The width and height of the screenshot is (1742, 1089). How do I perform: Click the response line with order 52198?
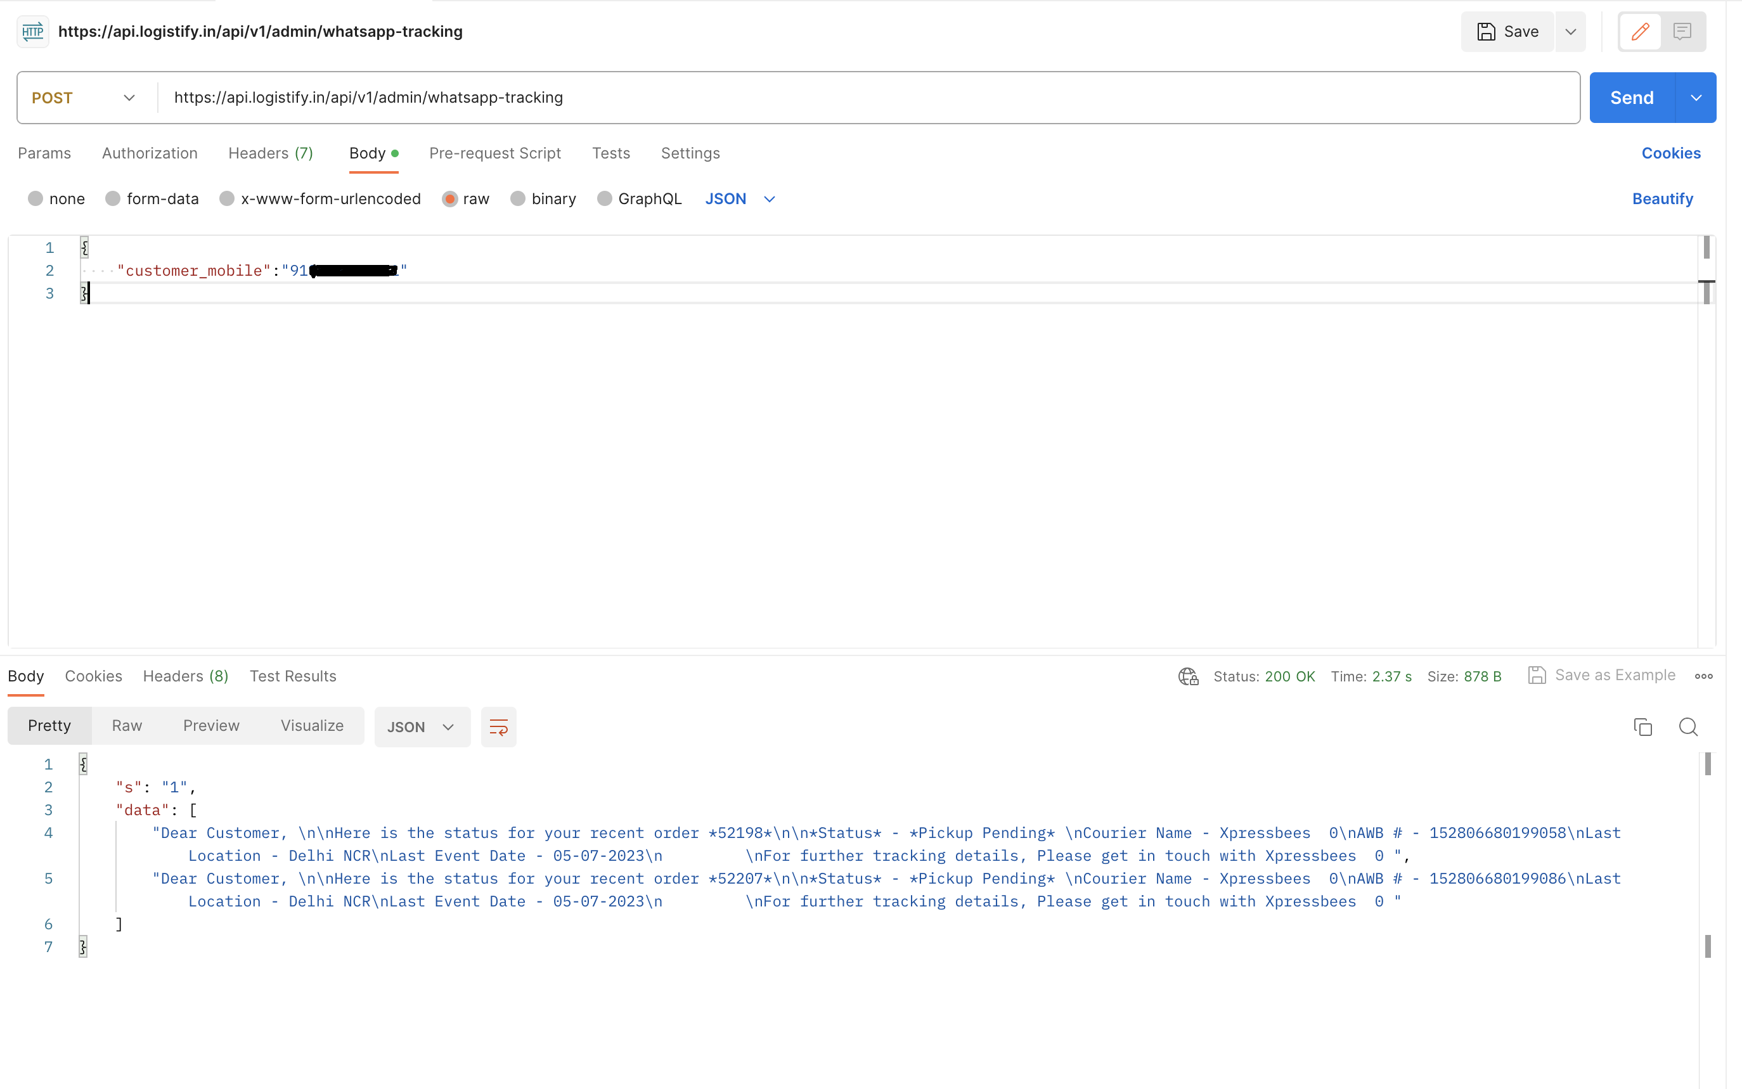886,844
